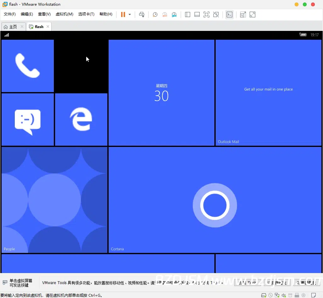
Task: Click the hard disk device status icon
Action: (x=264, y=295)
